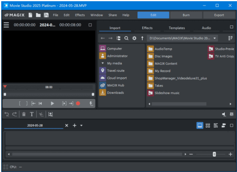This screenshot has height=172, width=237.
Task: Switch to Burn workspace
Action: (x=186, y=15)
